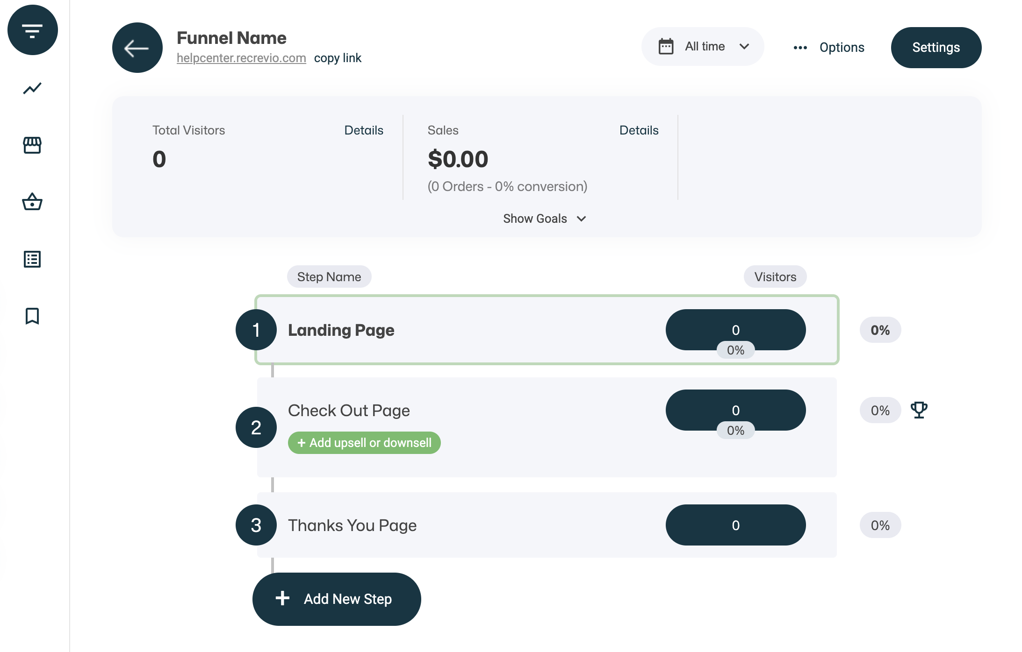View Details for Total Visitors
The width and height of the screenshot is (1022, 652).
click(x=363, y=130)
